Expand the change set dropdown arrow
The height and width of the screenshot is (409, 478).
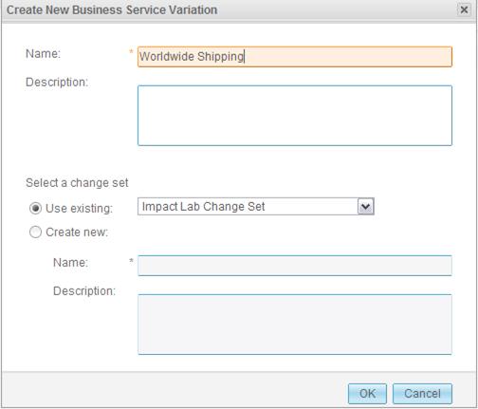tap(366, 207)
